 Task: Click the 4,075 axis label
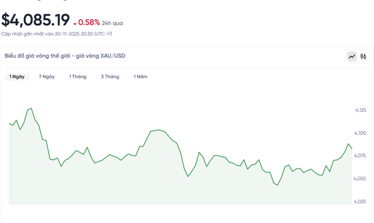360,156
